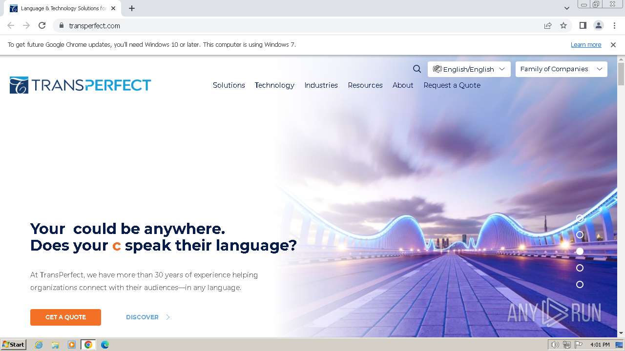
Task: Click the padlock site info icon
Action: click(61, 26)
